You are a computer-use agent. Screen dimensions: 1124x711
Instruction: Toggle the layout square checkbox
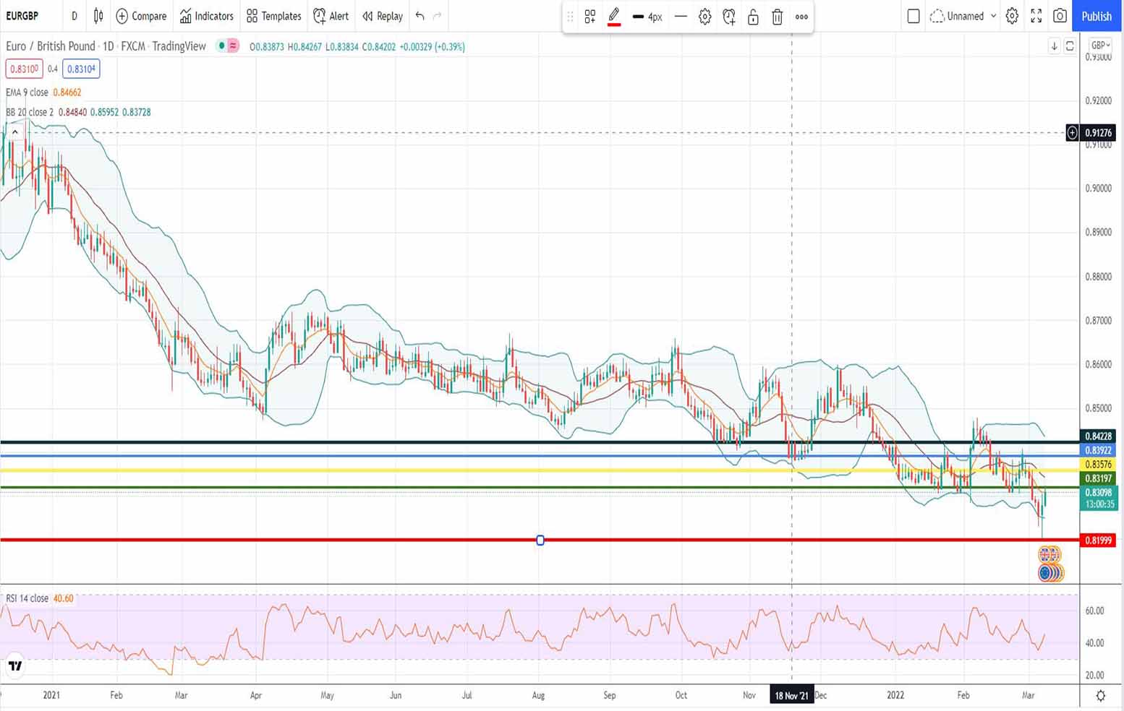point(914,16)
